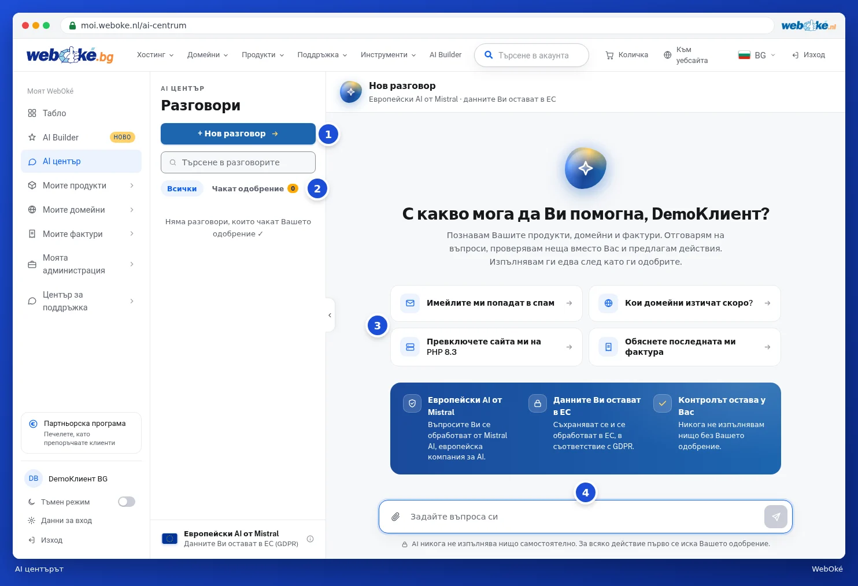Start a conversation with Нов разговор button
The height and width of the screenshot is (586, 858).
(x=238, y=133)
